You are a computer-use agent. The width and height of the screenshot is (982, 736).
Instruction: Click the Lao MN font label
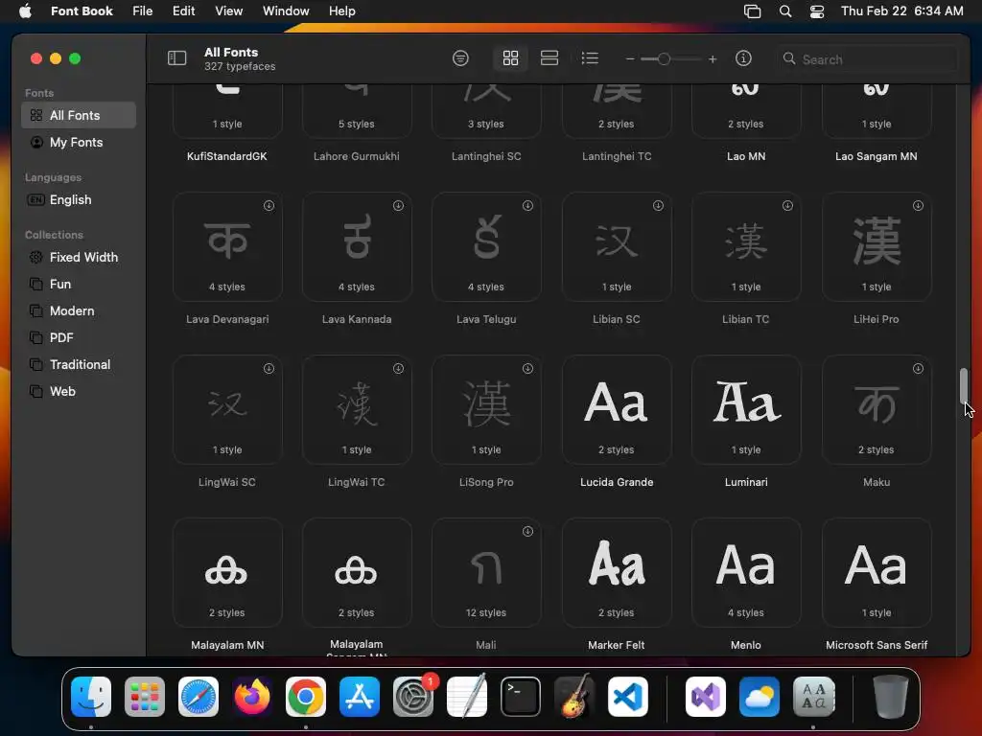[746, 156]
